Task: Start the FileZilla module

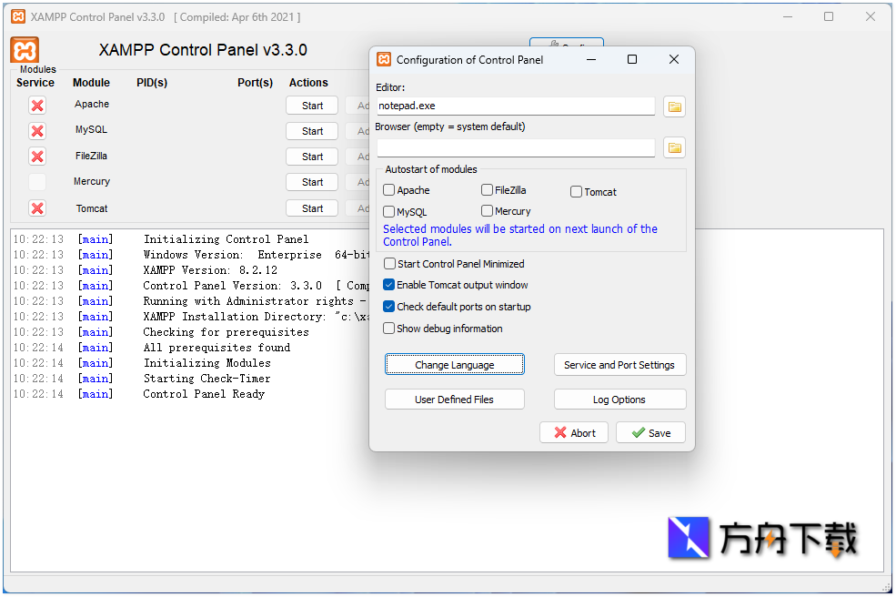Action: point(312,157)
